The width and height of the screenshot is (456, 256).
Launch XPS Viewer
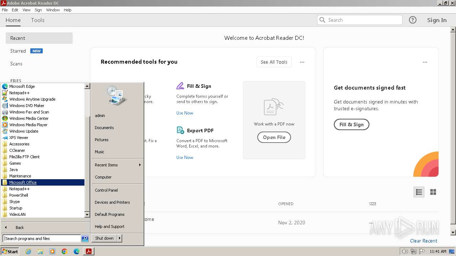point(43,138)
